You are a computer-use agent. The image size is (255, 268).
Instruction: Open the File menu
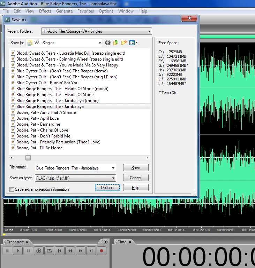[6, 11]
